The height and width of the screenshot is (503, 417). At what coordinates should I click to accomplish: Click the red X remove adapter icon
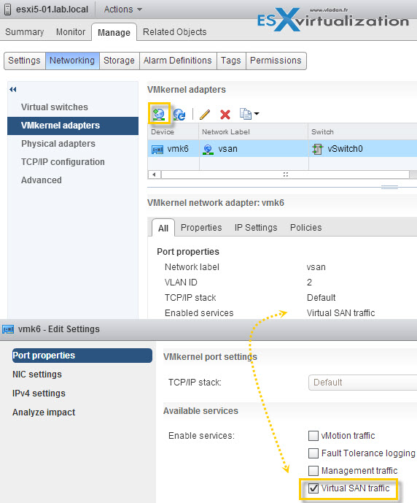pyautogui.click(x=225, y=114)
